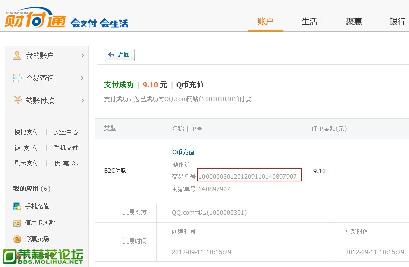Click the 返回 button

click(x=120, y=55)
